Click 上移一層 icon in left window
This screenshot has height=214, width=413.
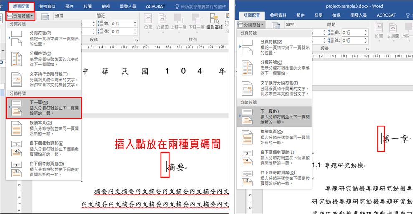click(178, 19)
